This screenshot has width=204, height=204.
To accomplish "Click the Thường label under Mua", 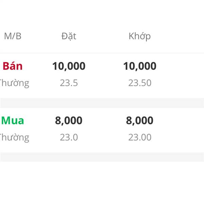I will [x=14, y=137].
